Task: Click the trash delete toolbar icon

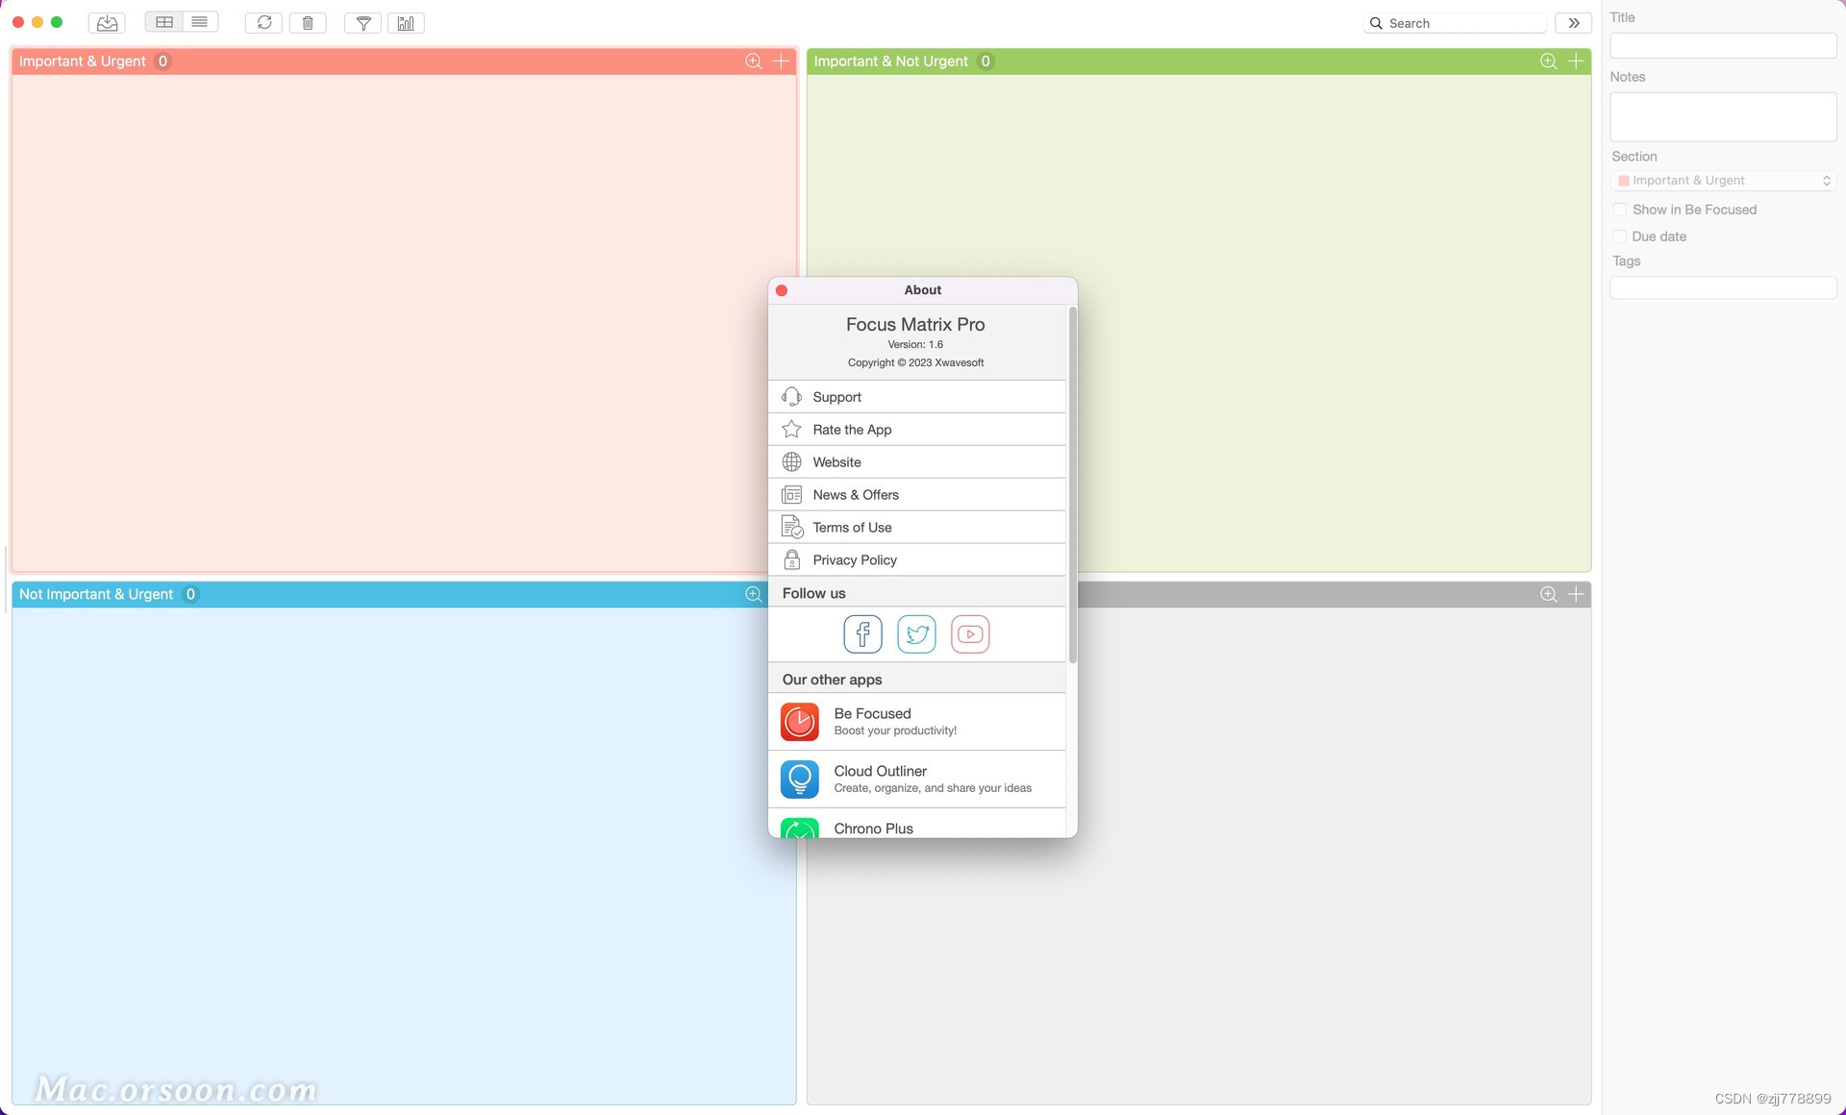Action: pos(308,23)
